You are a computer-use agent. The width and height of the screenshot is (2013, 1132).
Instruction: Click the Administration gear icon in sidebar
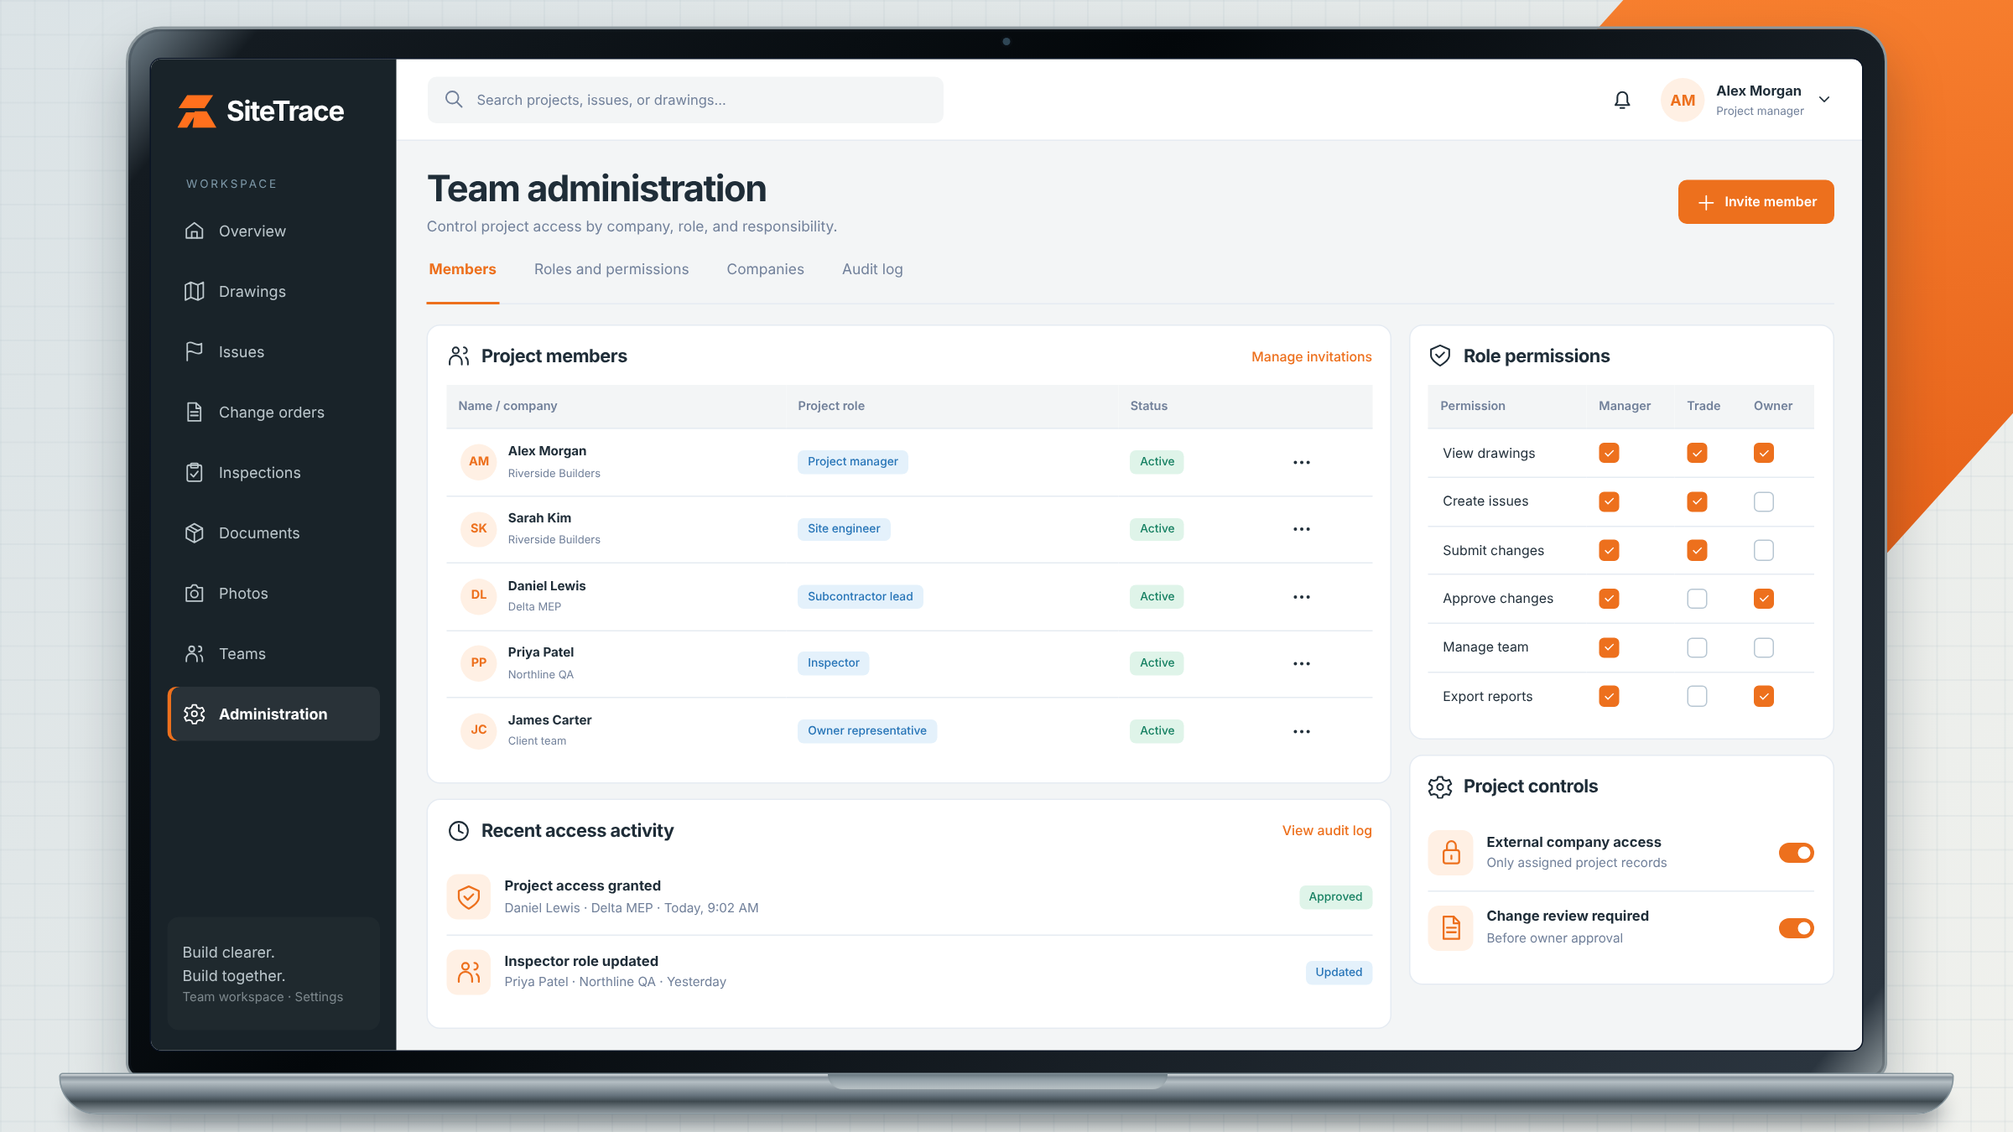(x=195, y=714)
